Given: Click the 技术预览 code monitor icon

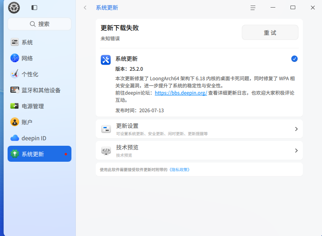Looking at the screenshot, I should pos(106,151).
